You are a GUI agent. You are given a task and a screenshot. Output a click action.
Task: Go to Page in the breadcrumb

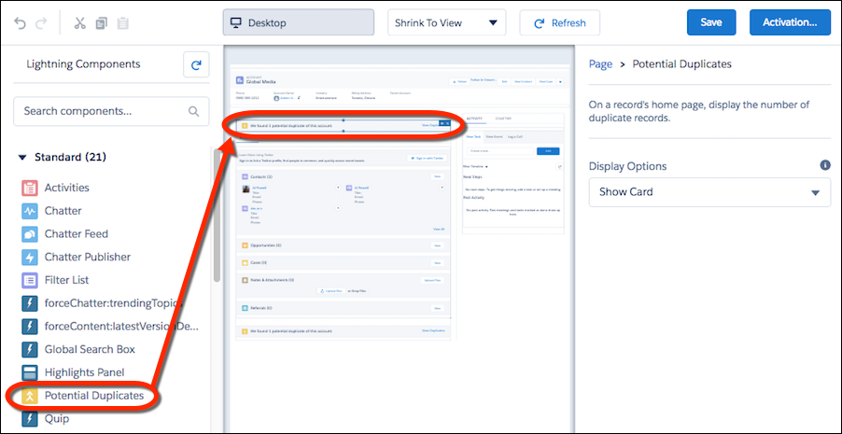tap(600, 64)
